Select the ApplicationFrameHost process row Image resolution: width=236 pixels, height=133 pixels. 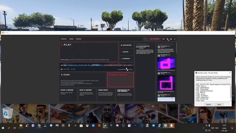coord(213,91)
